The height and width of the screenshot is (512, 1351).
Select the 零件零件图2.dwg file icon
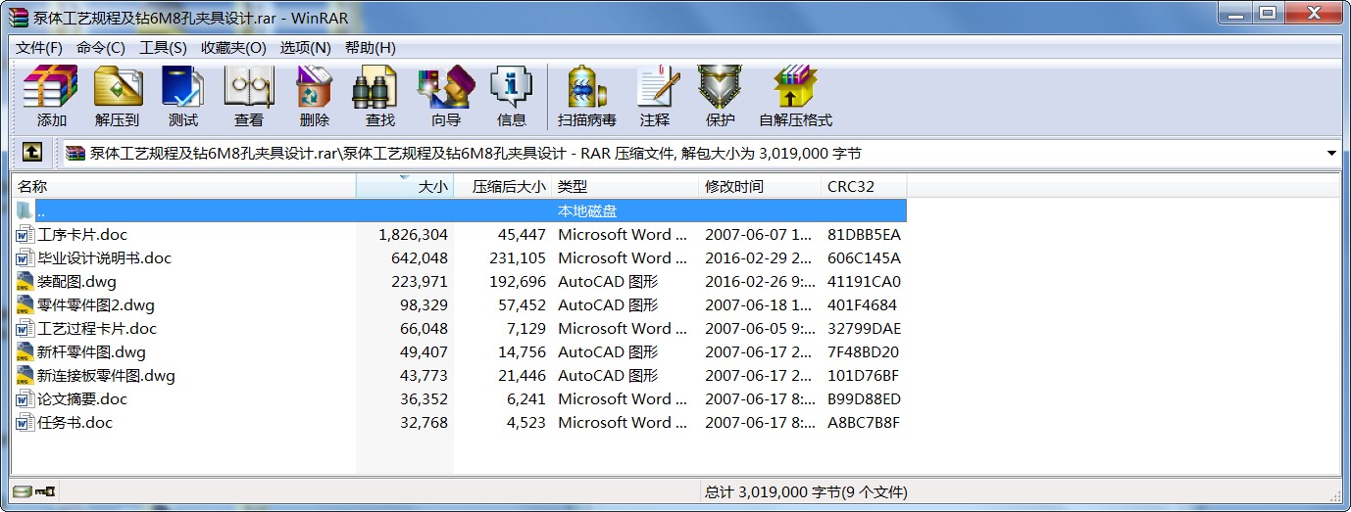pyautogui.click(x=25, y=305)
